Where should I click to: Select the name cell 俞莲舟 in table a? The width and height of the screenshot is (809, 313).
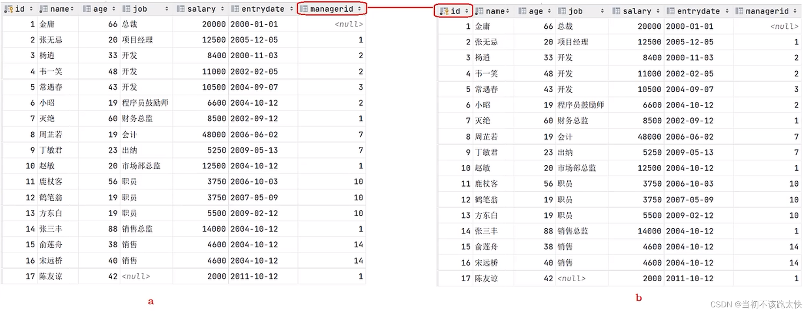pos(50,245)
